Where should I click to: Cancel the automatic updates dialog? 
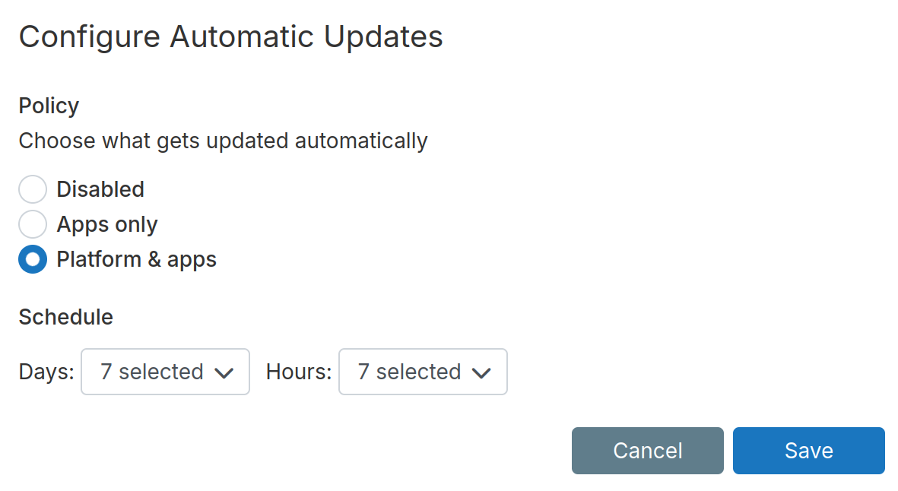click(647, 450)
